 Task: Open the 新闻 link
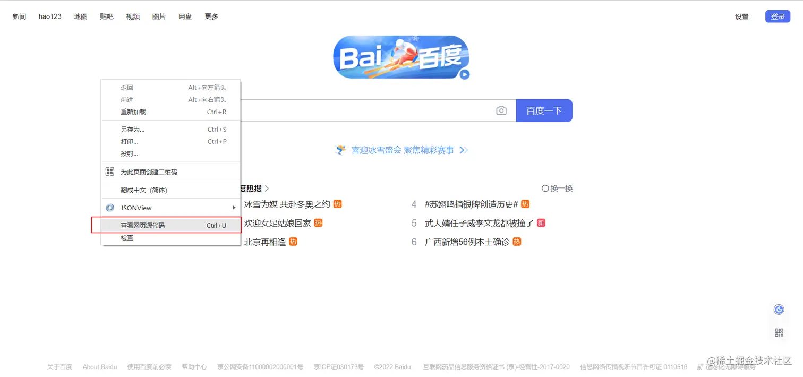(19, 16)
